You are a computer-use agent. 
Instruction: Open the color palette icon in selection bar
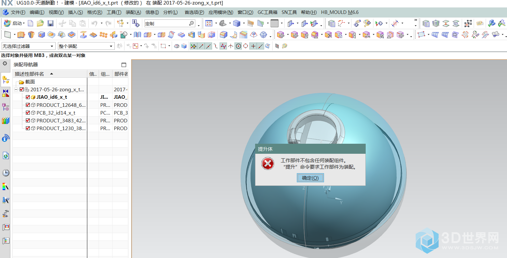click(x=285, y=46)
